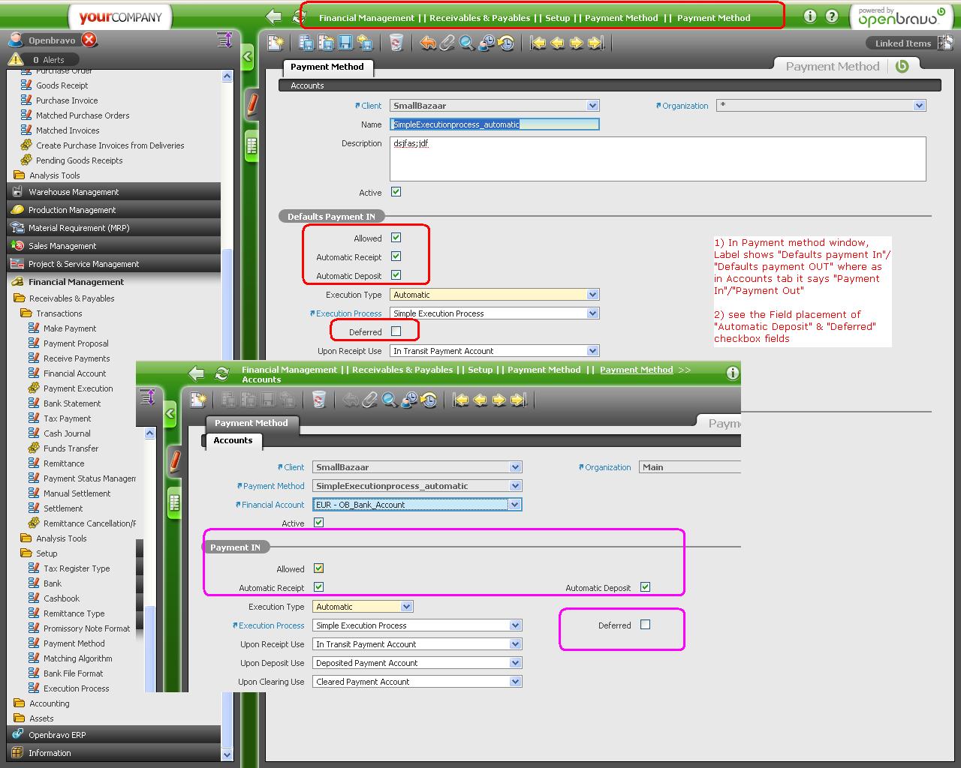Toggle the Active checkbox under Description
Screen dimensions: 961x768
(396, 192)
